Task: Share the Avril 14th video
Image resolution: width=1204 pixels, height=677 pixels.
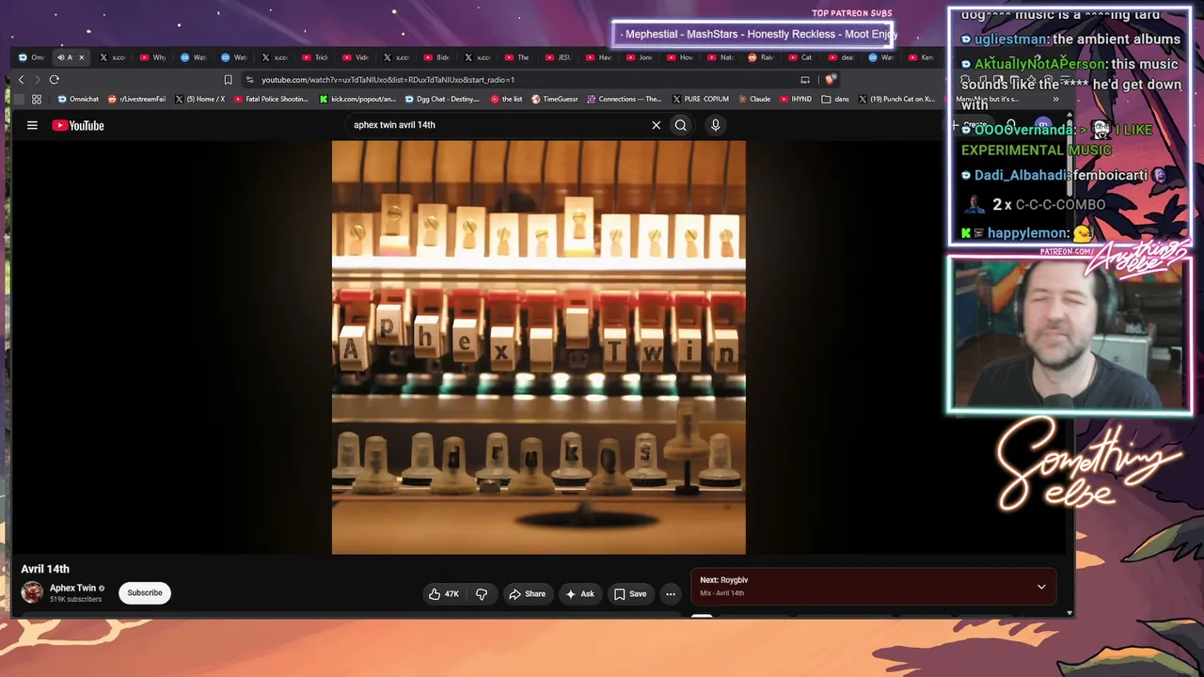Action: pos(527,594)
